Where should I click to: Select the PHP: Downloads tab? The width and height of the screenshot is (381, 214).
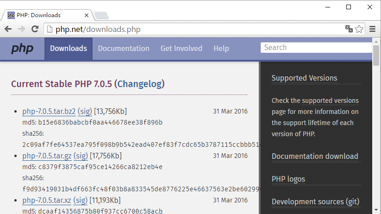[46, 15]
